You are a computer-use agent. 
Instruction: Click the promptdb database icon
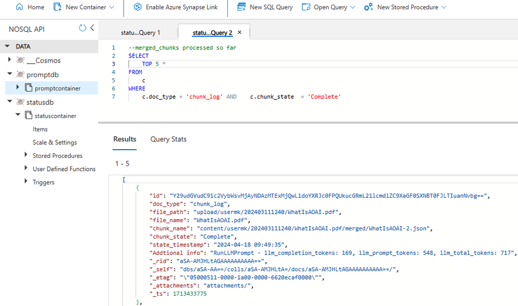pos(20,74)
